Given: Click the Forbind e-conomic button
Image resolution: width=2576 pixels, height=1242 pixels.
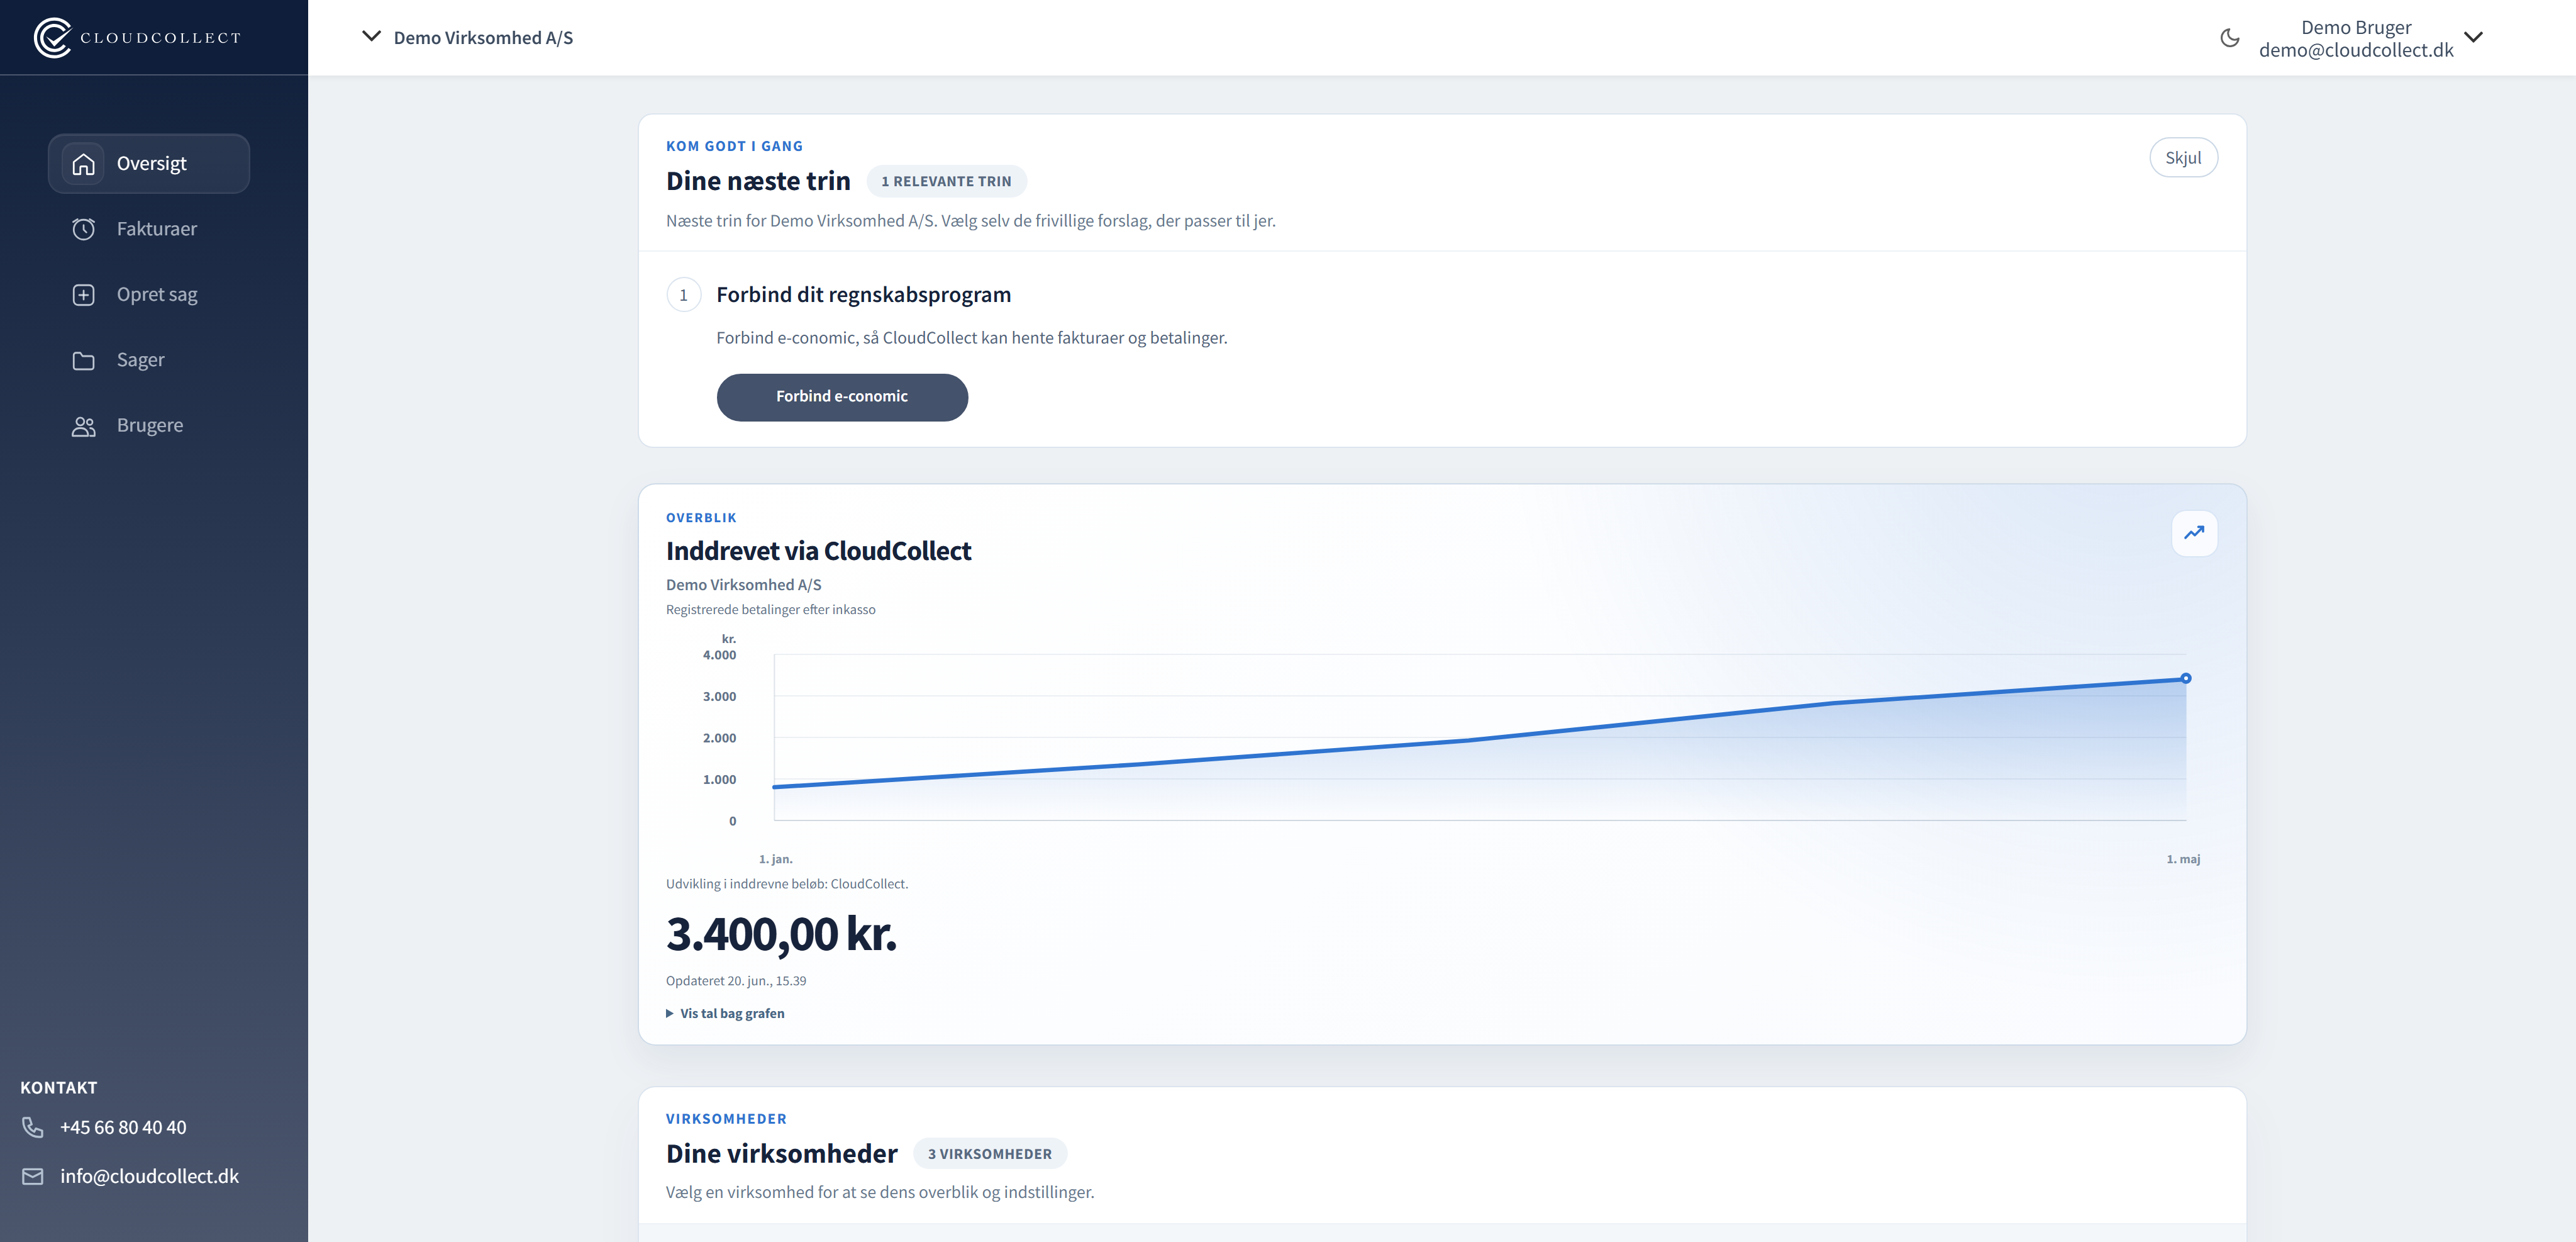Looking at the screenshot, I should (842, 397).
